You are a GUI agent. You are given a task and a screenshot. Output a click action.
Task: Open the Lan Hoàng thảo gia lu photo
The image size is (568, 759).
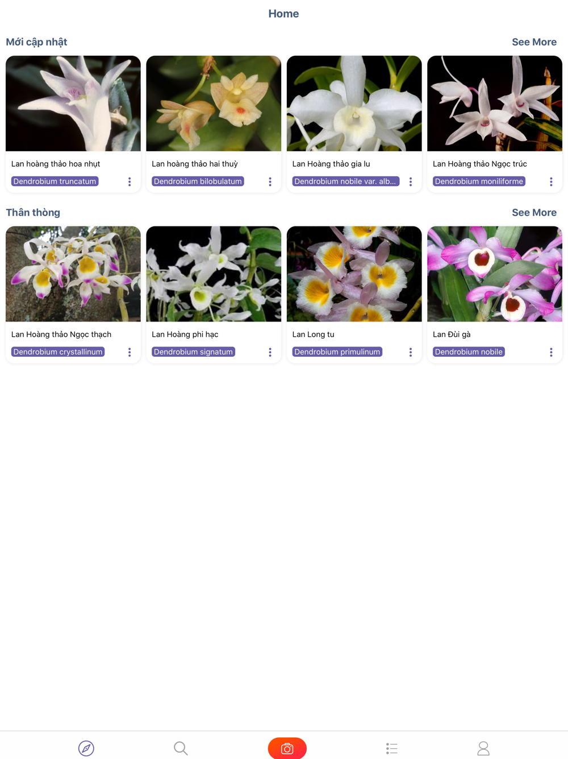(x=354, y=104)
